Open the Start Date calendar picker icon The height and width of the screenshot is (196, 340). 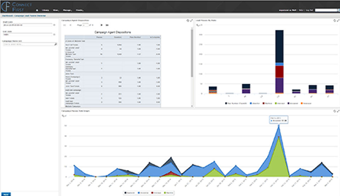point(54,25)
